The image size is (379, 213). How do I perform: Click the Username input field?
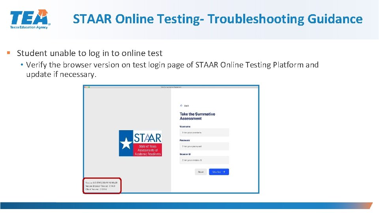point(204,133)
